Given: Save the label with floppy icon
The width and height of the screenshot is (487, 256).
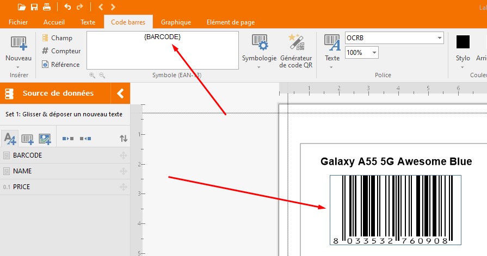Looking at the screenshot, I should point(34,7).
